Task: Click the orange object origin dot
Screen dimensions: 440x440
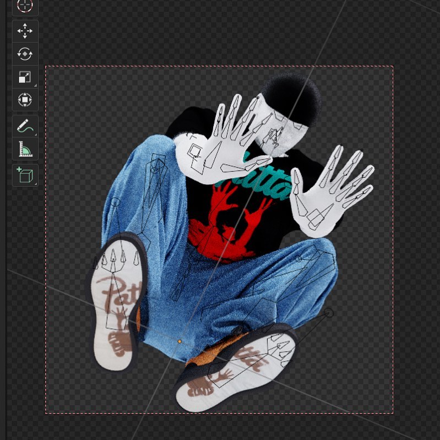Action: click(x=180, y=341)
